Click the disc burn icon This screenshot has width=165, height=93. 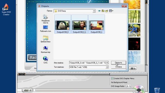tap(139, 89)
